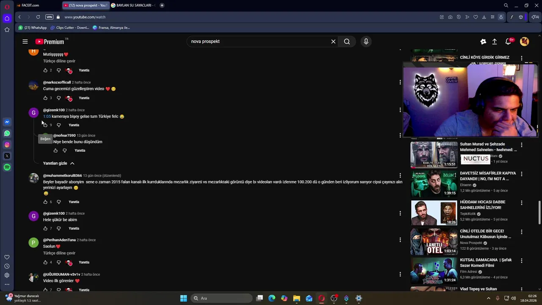542x305 pixels.
Task: Search open tabs with the title-bar magnifier
Action: click(x=506, y=5)
